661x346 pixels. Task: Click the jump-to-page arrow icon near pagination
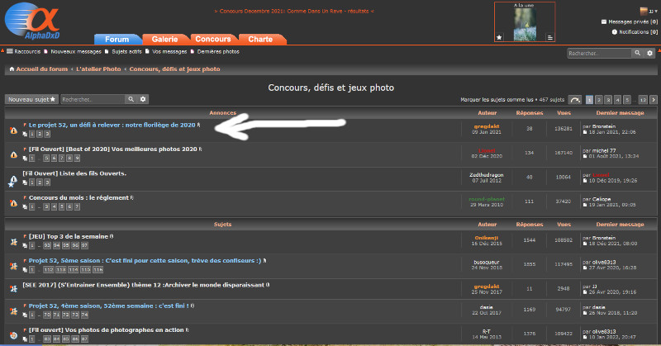(576, 99)
